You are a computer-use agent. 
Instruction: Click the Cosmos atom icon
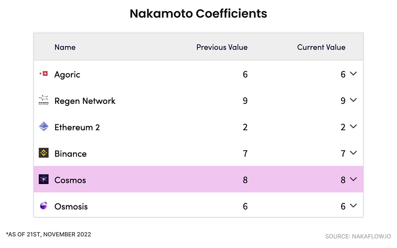43,179
